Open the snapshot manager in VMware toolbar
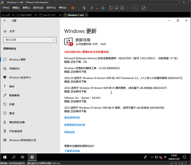 [103, 8]
